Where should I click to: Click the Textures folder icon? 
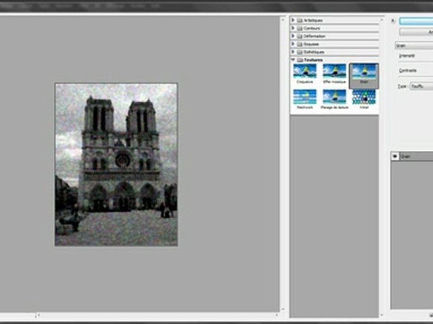tap(300, 60)
